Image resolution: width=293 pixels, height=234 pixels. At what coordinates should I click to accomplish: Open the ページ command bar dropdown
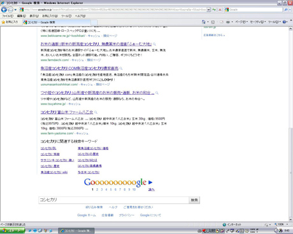coord(241,22)
